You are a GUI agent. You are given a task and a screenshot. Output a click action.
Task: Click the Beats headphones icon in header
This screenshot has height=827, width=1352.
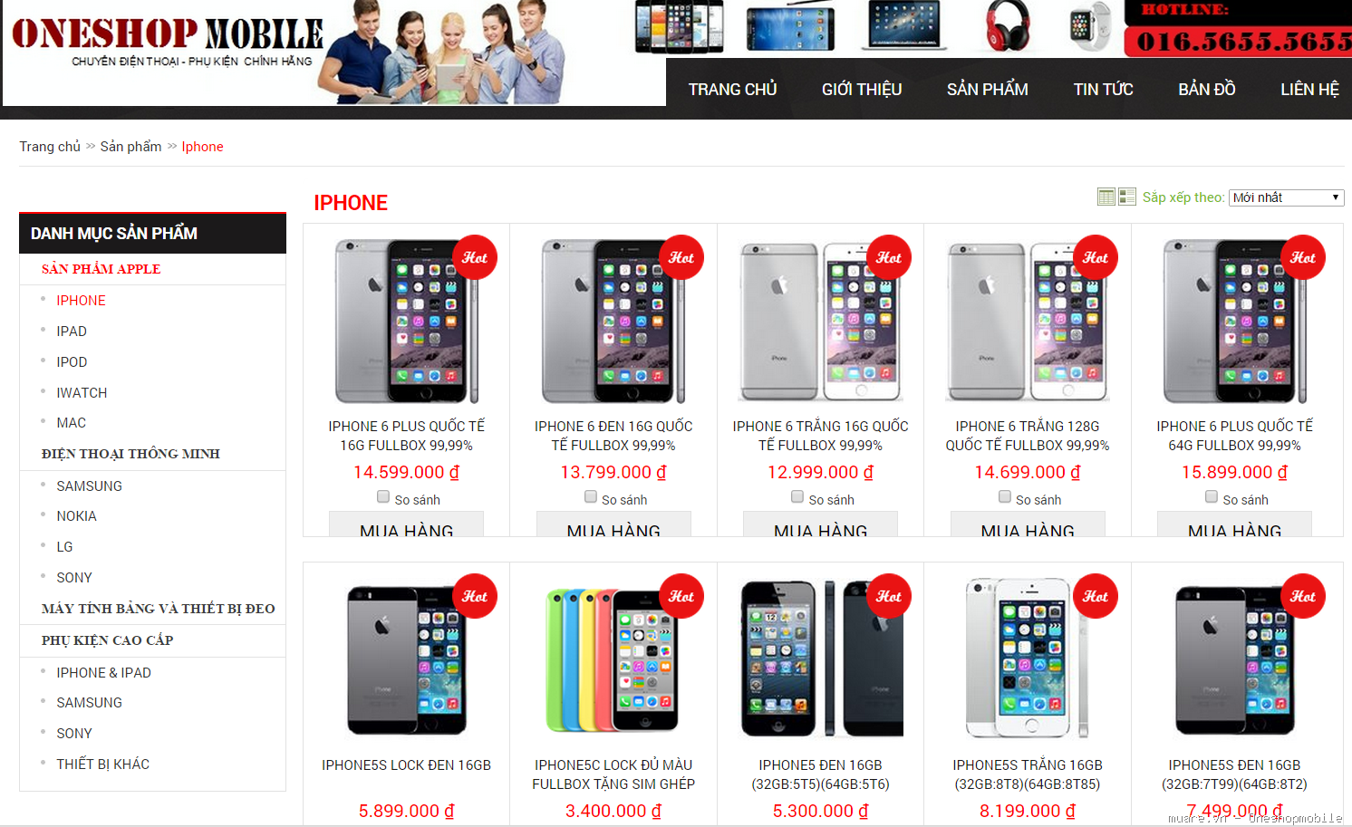coord(1009,25)
